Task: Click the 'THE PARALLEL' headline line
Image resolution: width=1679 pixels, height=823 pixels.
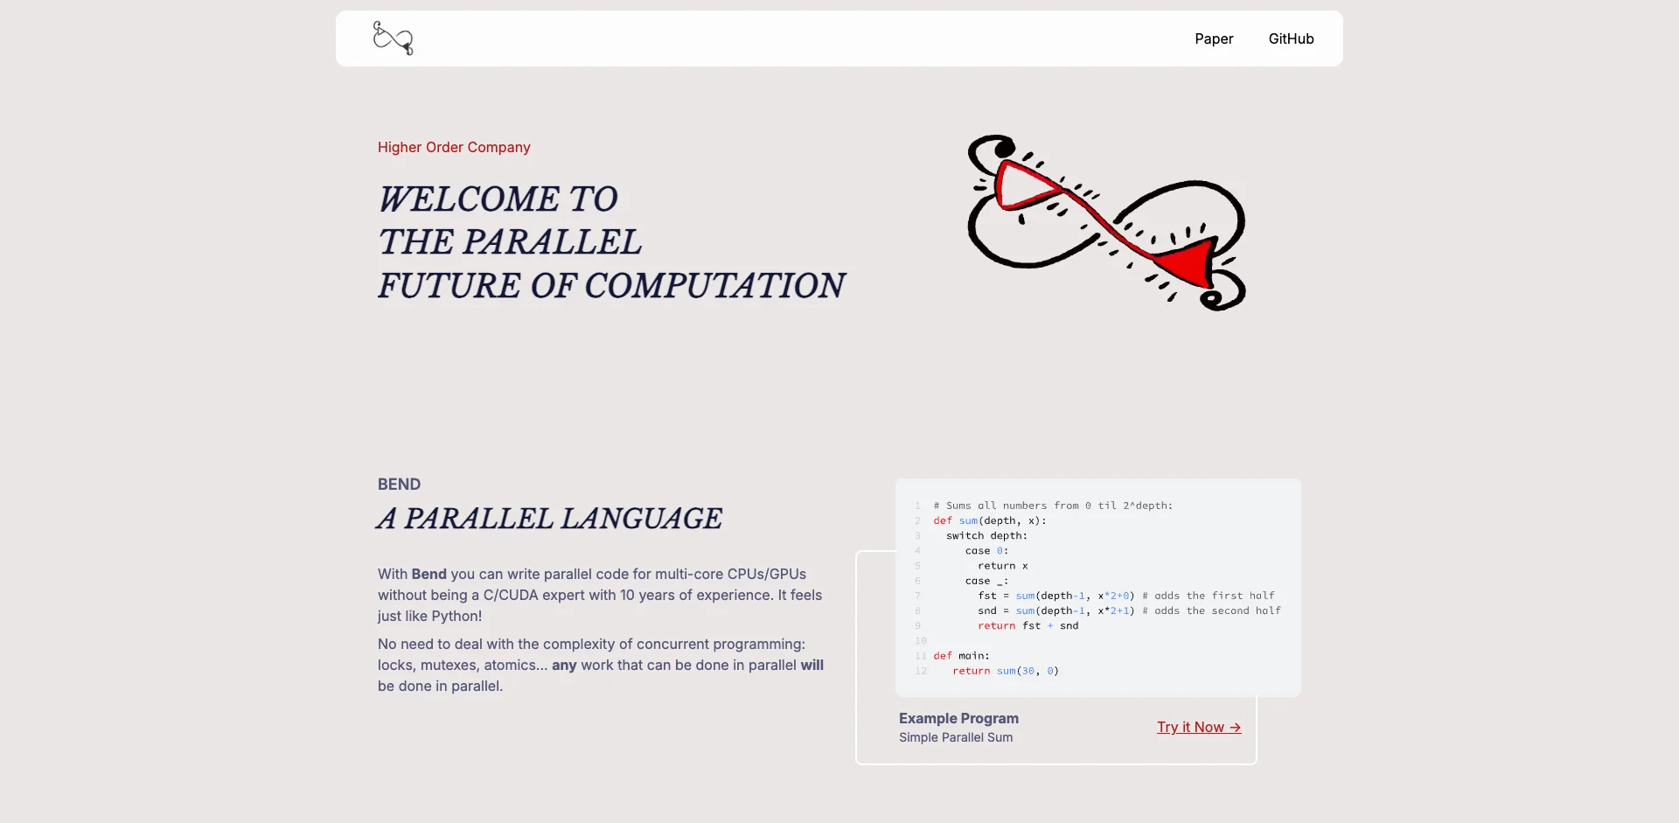Action: click(x=510, y=242)
